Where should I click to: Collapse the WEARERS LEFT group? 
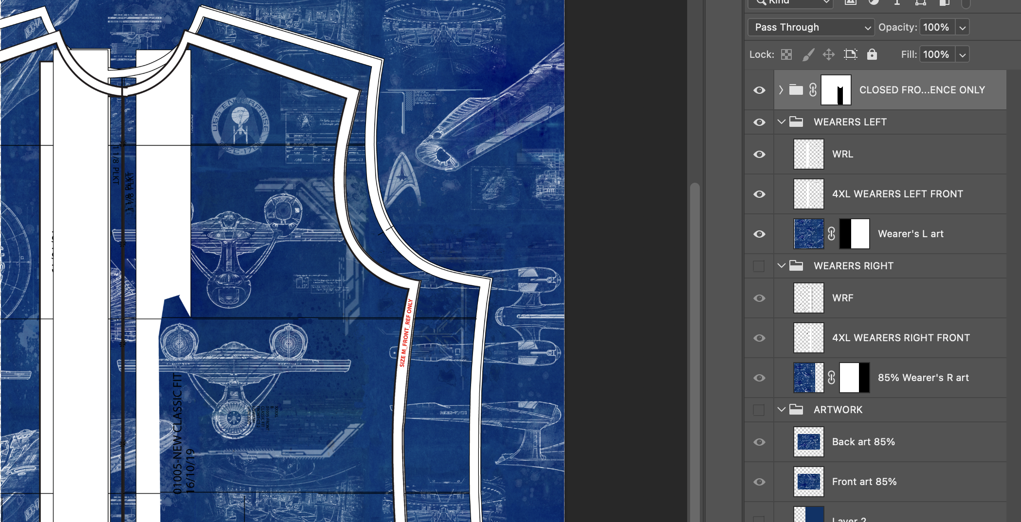tap(782, 122)
